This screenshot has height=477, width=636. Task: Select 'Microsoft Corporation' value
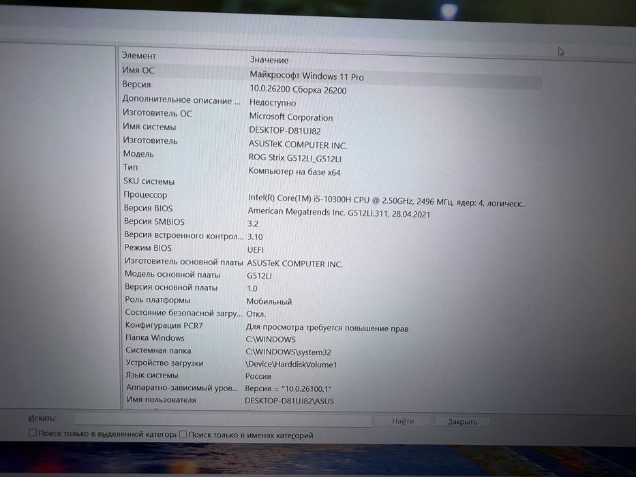point(291,117)
